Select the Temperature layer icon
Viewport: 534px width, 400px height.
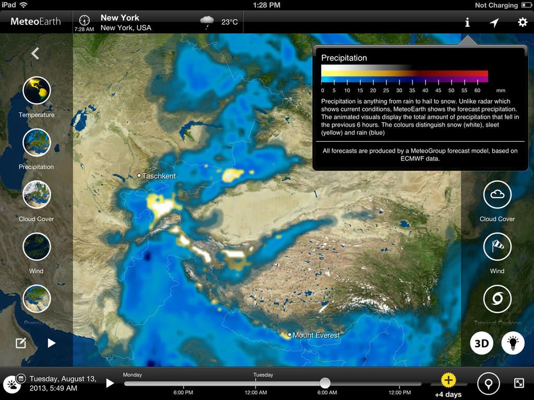(x=37, y=90)
